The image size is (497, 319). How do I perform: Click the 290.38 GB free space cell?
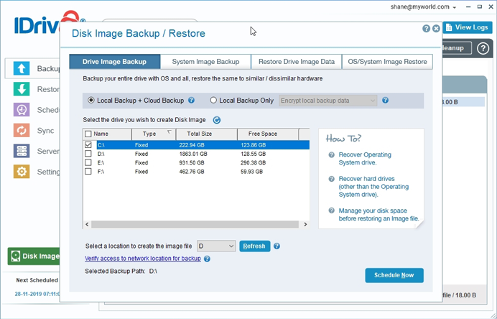pos(253,163)
